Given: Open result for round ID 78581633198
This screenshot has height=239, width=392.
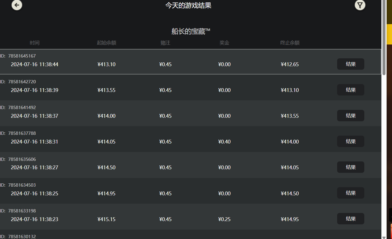Looking at the screenshot, I should (x=350, y=219).
